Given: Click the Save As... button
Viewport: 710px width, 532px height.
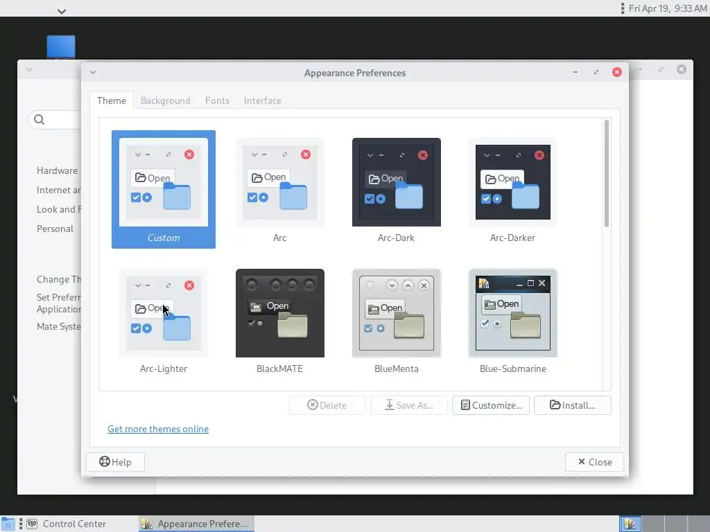Looking at the screenshot, I should 409,405.
